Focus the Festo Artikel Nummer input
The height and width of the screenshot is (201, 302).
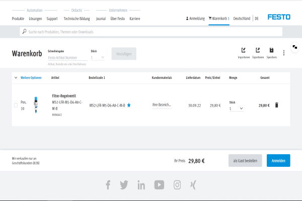point(67,58)
